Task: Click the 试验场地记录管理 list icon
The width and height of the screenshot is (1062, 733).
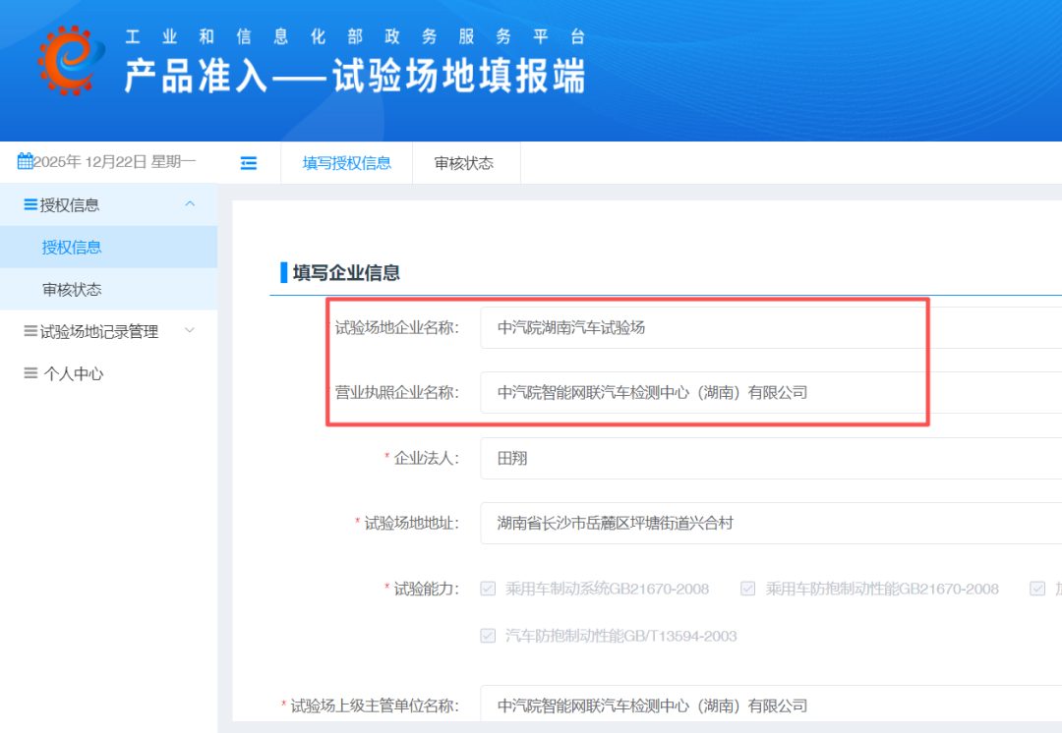Action: [x=30, y=332]
